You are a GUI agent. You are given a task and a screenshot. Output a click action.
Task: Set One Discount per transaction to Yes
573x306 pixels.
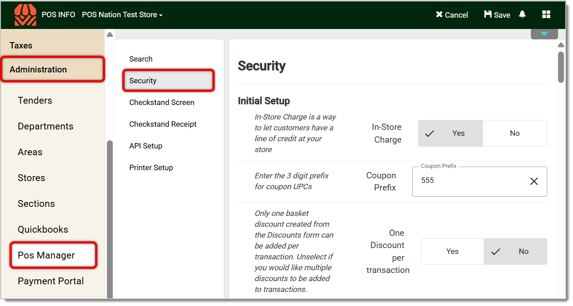(x=453, y=251)
